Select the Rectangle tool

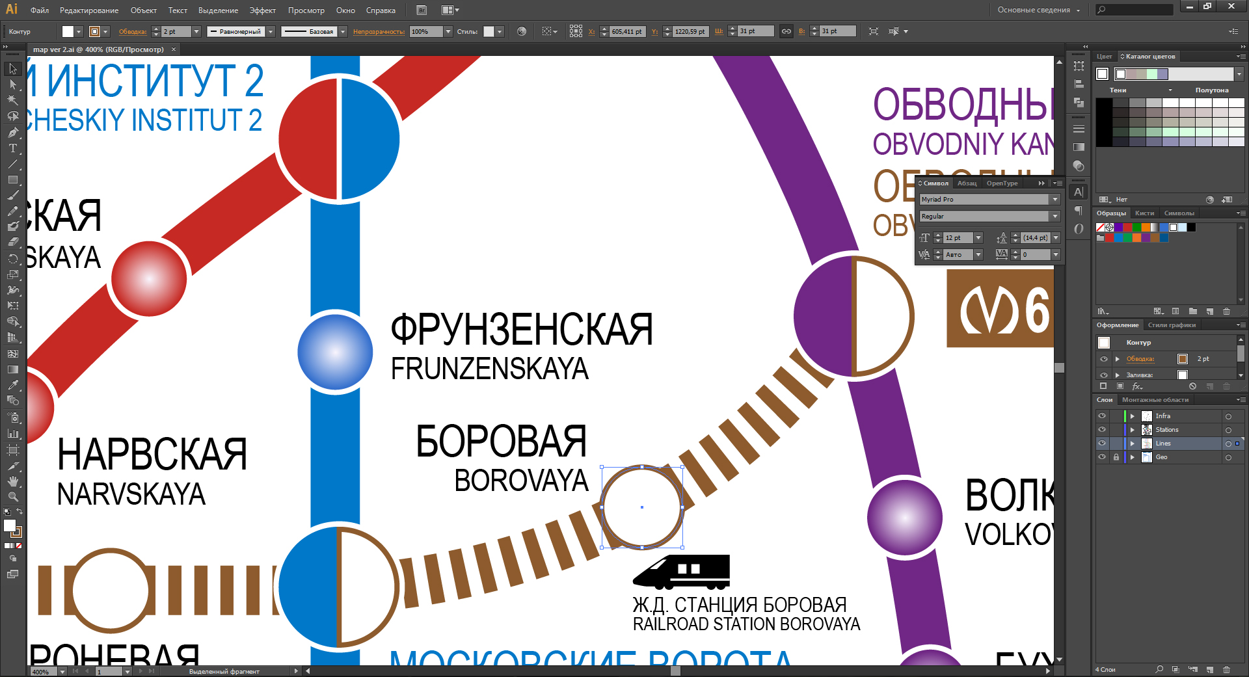12,180
